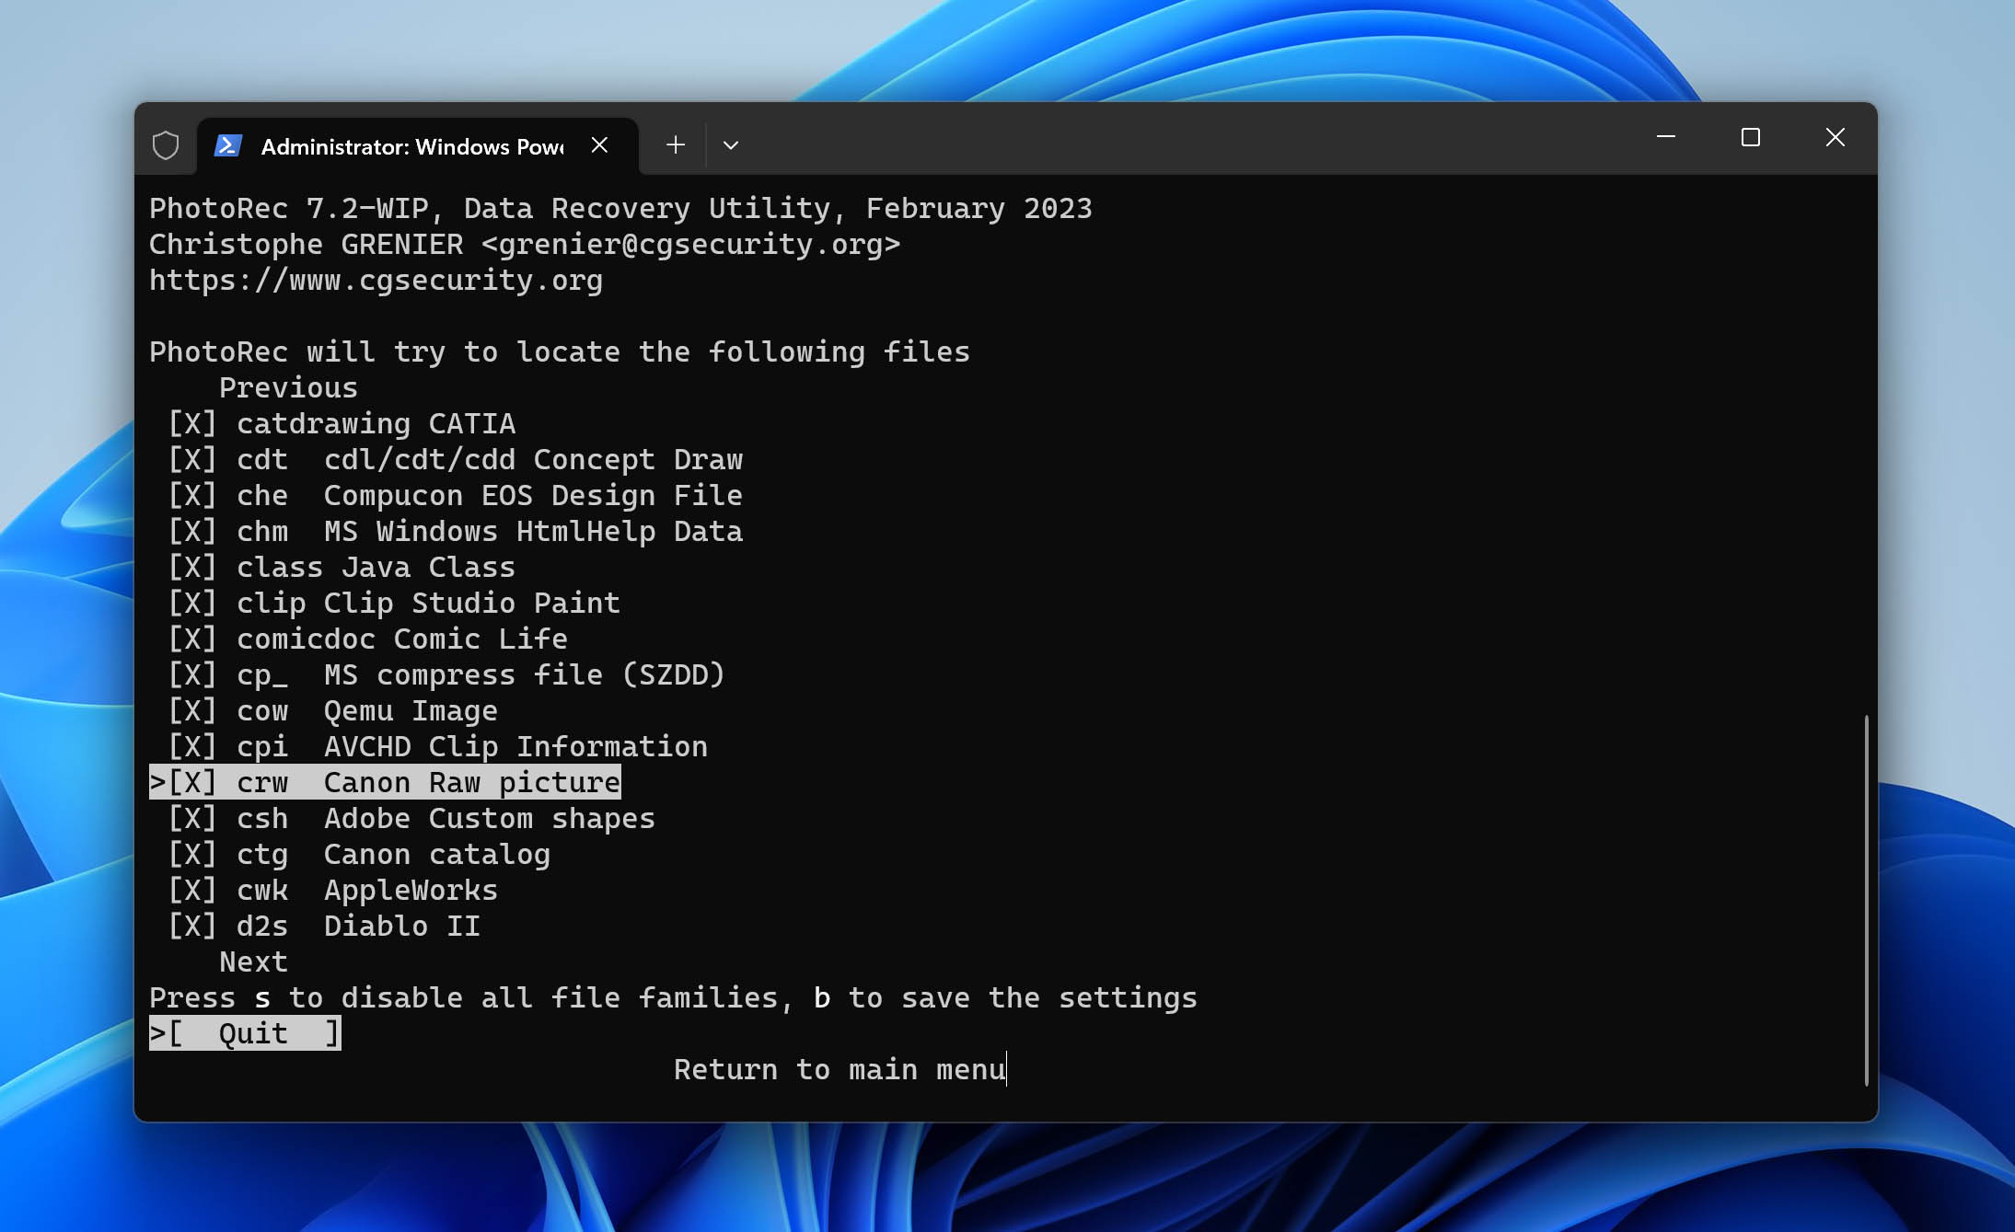
Task: Toggle the clip Clip Studio Paint checkbox
Action: 192,603
